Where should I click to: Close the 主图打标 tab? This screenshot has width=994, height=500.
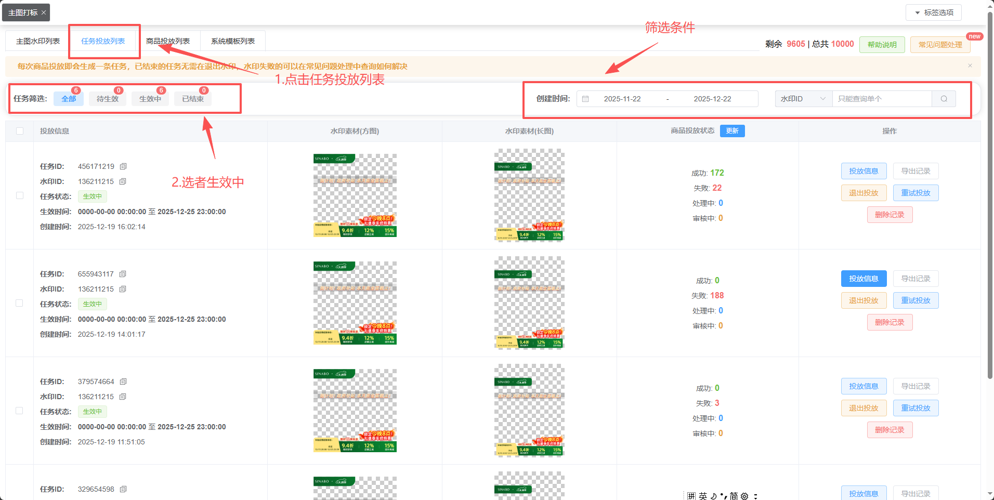coord(44,12)
